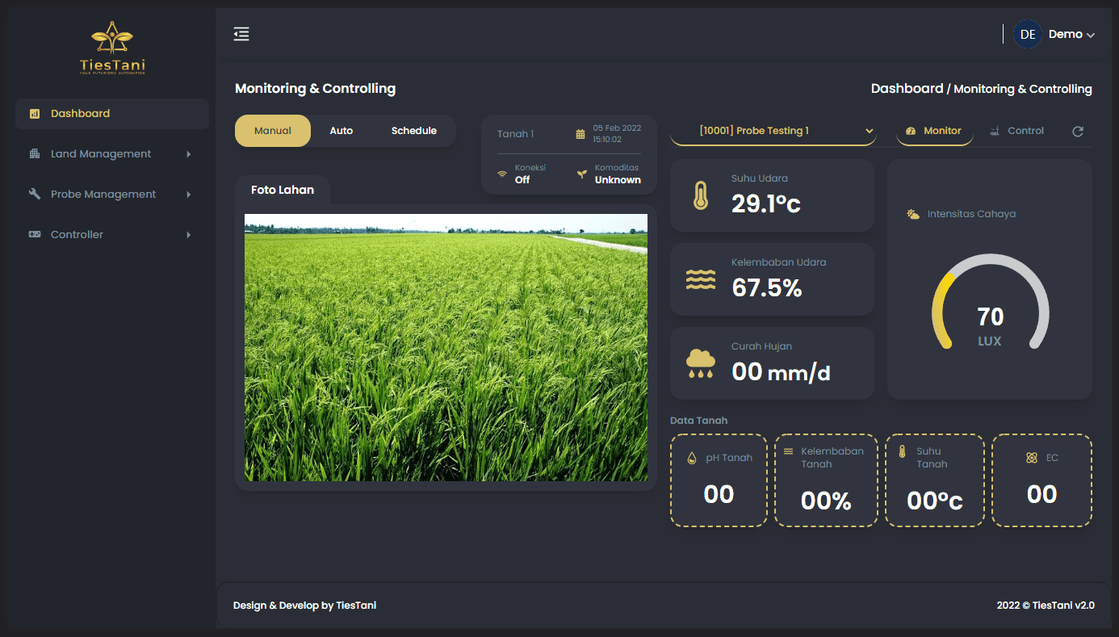Click the Intensitas Cahaya lux gauge
This screenshot has height=637, width=1119.
tap(990, 307)
